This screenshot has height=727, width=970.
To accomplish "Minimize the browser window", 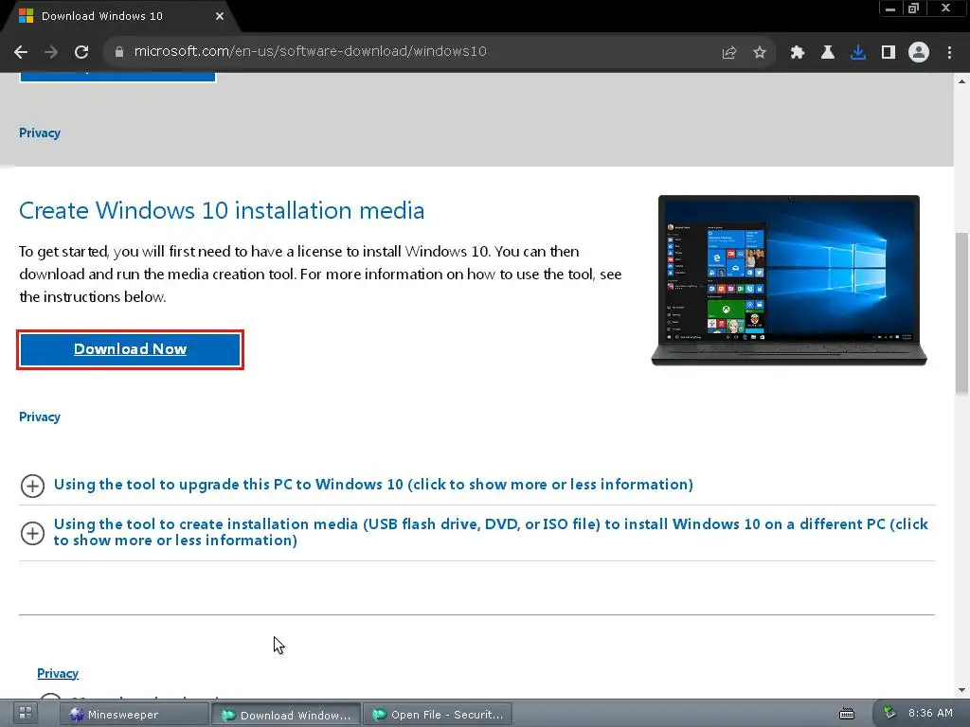I will pos(890,9).
